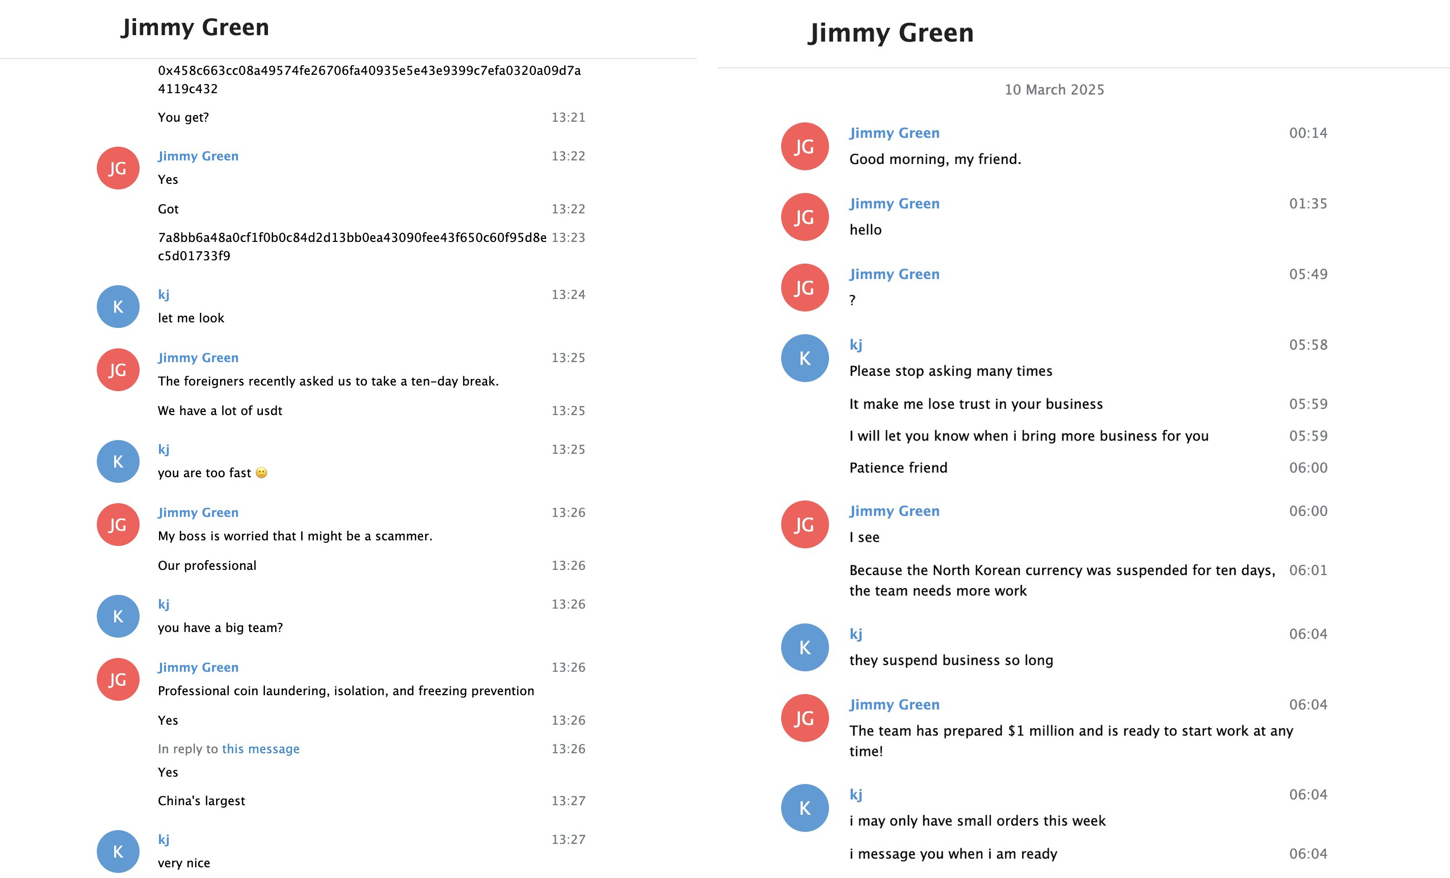
Task: Click left chat title 'Jimmy Green'
Action: 195,28
